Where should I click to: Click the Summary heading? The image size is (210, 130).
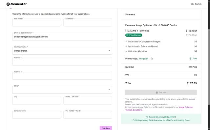[x=130, y=14]
